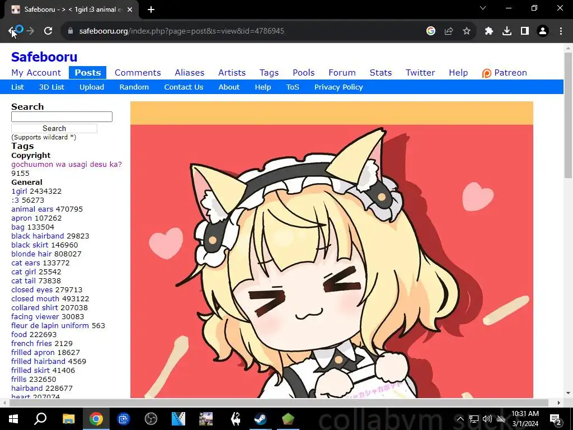Open the Aliases page
Screen dimensions: 573x430
tap(189, 73)
